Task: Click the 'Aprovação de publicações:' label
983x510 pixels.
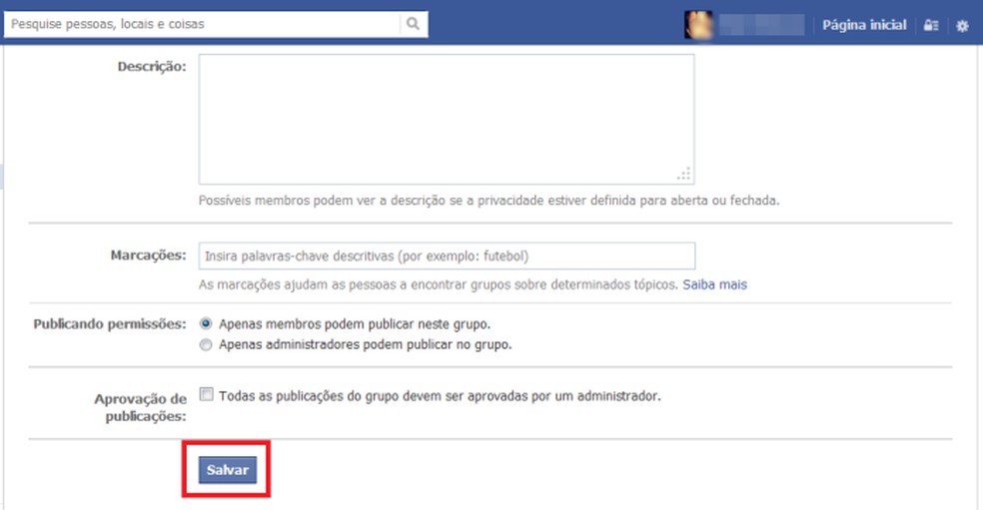Action: pos(141,407)
